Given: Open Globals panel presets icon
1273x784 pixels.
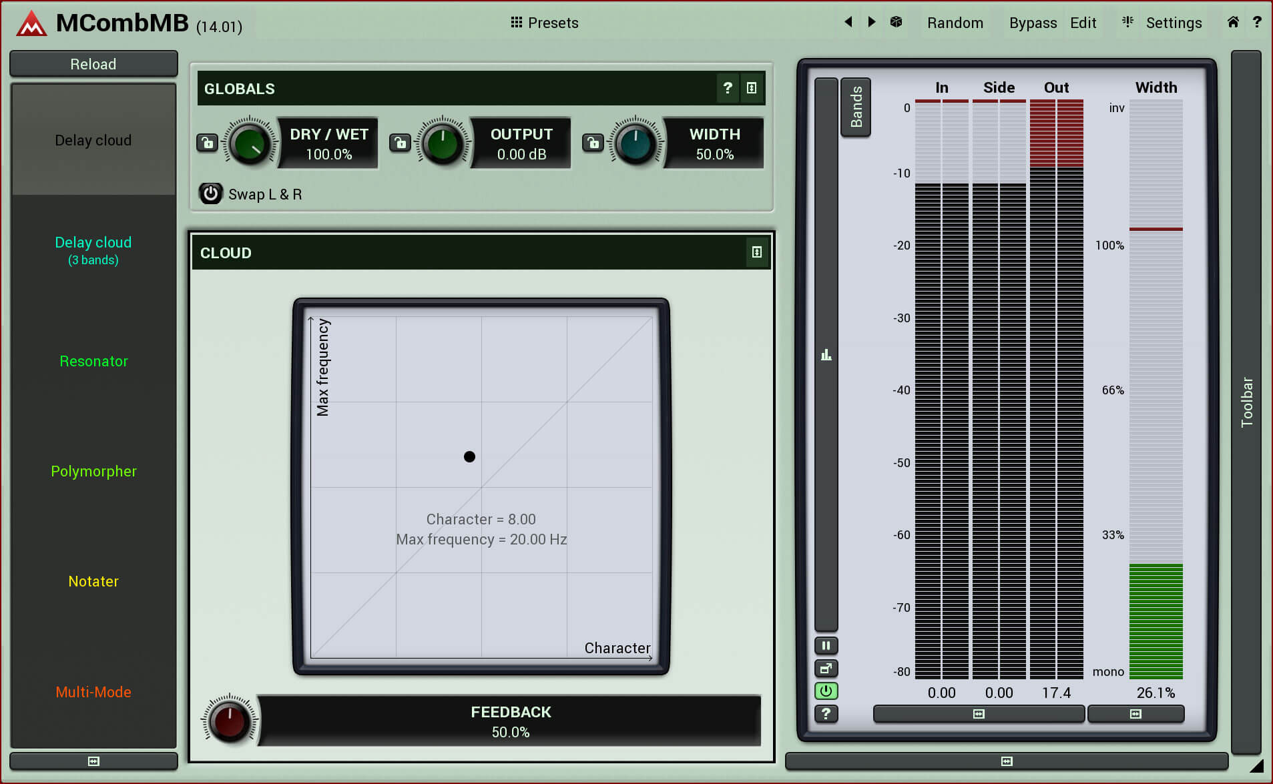Looking at the screenshot, I should pos(752,88).
